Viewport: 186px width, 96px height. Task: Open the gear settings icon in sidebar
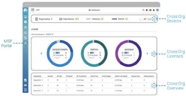pos(25,22)
